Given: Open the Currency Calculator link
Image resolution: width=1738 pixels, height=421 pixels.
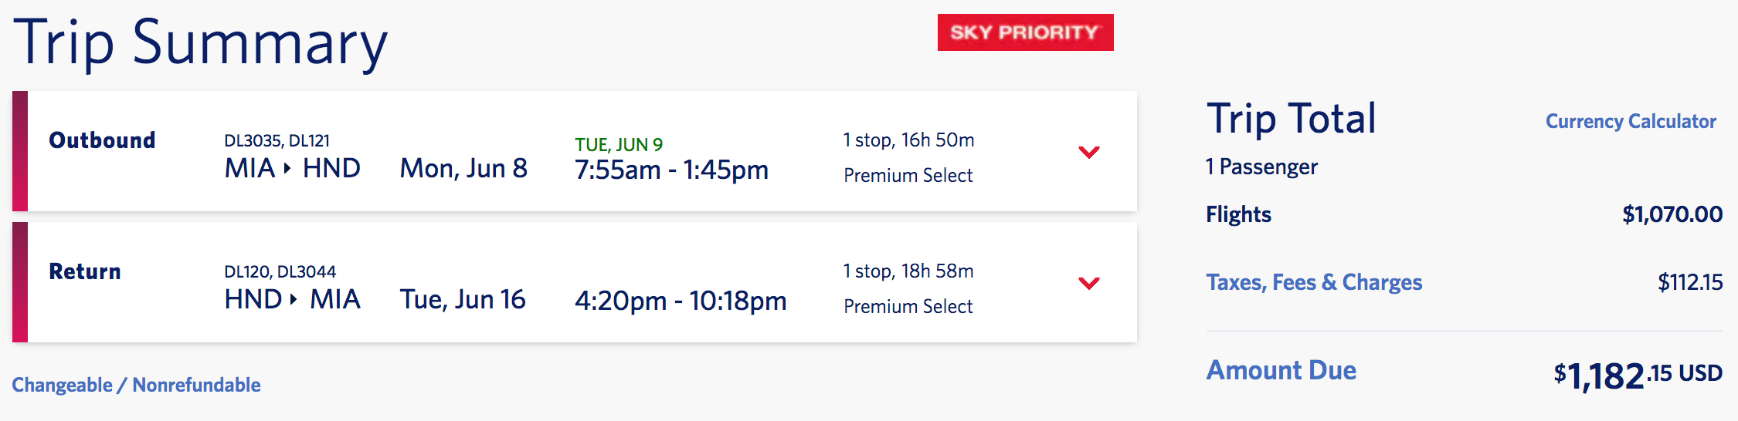Looking at the screenshot, I should (1630, 122).
